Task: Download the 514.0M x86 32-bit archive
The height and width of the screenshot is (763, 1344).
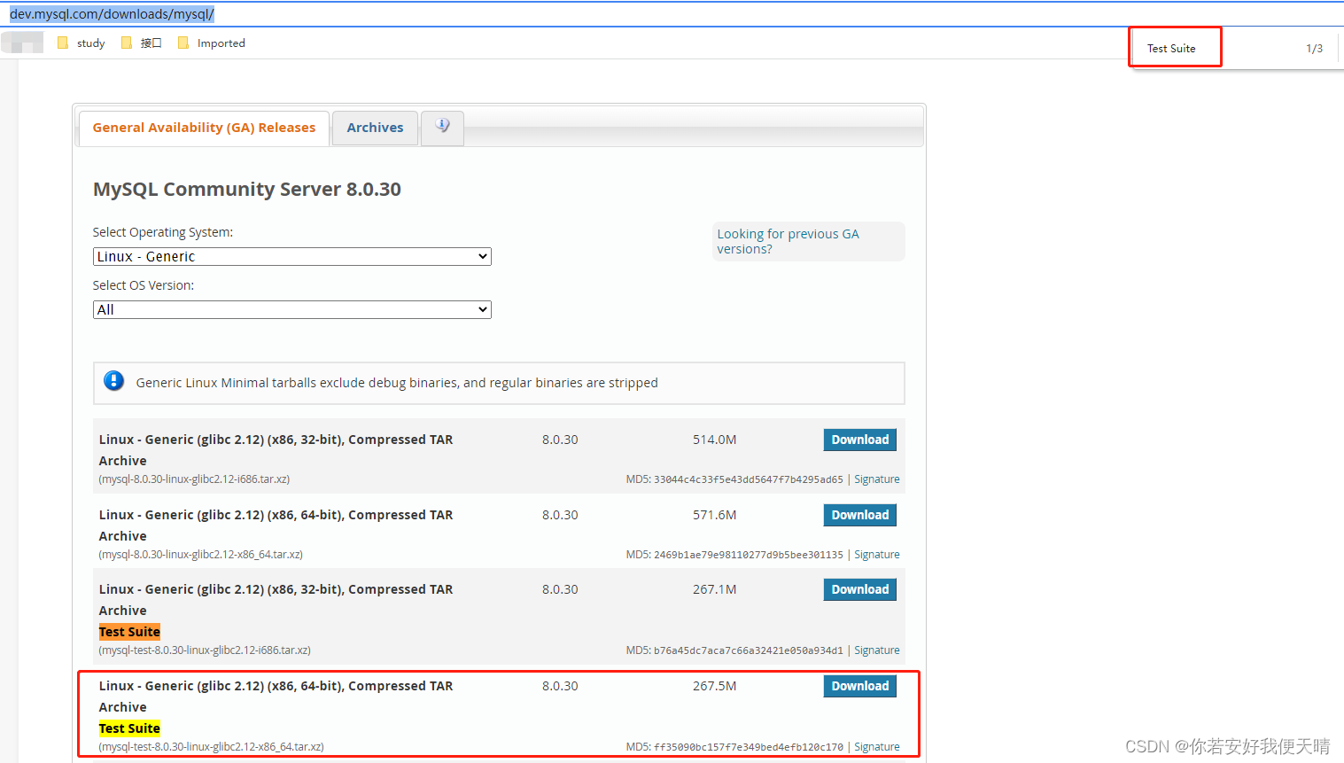Action: coord(858,439)
